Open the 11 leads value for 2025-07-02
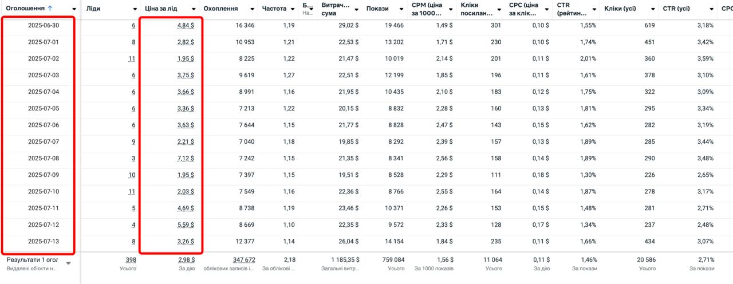 [x=132, y=58]
